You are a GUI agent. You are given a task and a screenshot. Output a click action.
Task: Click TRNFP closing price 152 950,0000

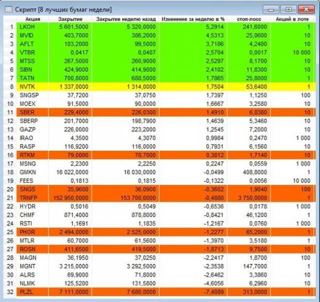(70, 198)
